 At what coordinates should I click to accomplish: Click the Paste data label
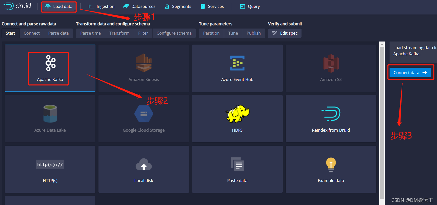click(x=237, y=181)
